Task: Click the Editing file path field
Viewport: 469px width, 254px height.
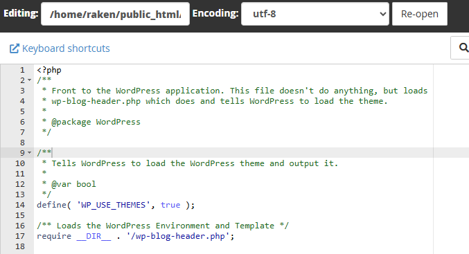Action: point(115,14)
